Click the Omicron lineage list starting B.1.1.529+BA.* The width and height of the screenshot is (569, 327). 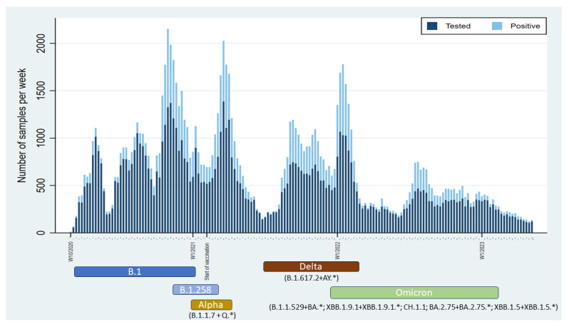click(x=414, y=307)
